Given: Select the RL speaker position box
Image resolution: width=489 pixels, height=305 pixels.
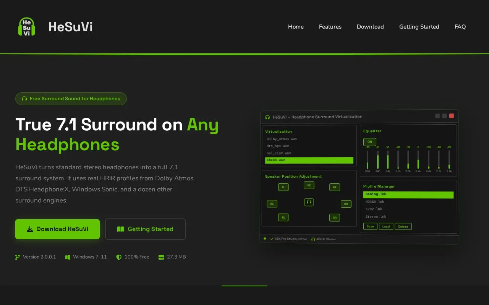Looking at the screenshot, I should tap(283, 217).
